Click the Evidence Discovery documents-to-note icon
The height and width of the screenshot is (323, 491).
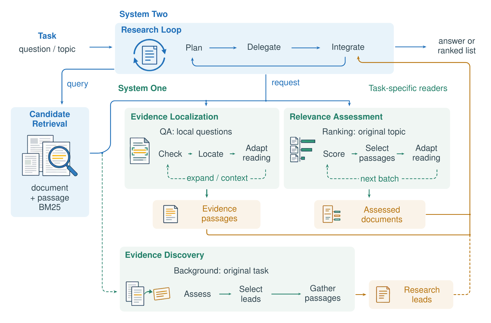[x=148, y=294]
